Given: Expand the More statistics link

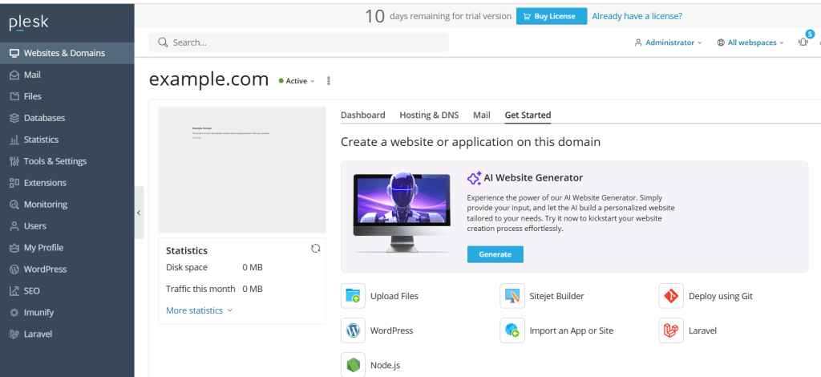Looking at the screenshot, I should pos(199,310).
